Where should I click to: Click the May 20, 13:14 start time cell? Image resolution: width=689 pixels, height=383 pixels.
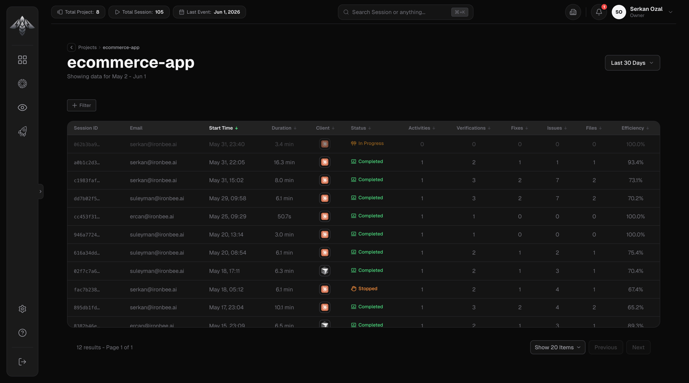(x=226, y=235)
